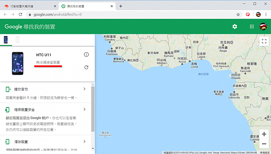Open the Google apps grid
The image size is (271, 154).
[x=252, y=27]
